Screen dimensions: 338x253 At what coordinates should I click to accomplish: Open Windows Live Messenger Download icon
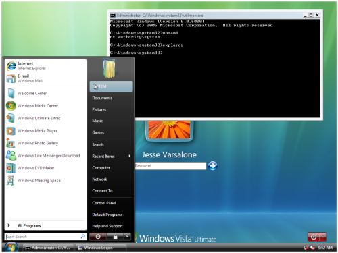[11, 156]
